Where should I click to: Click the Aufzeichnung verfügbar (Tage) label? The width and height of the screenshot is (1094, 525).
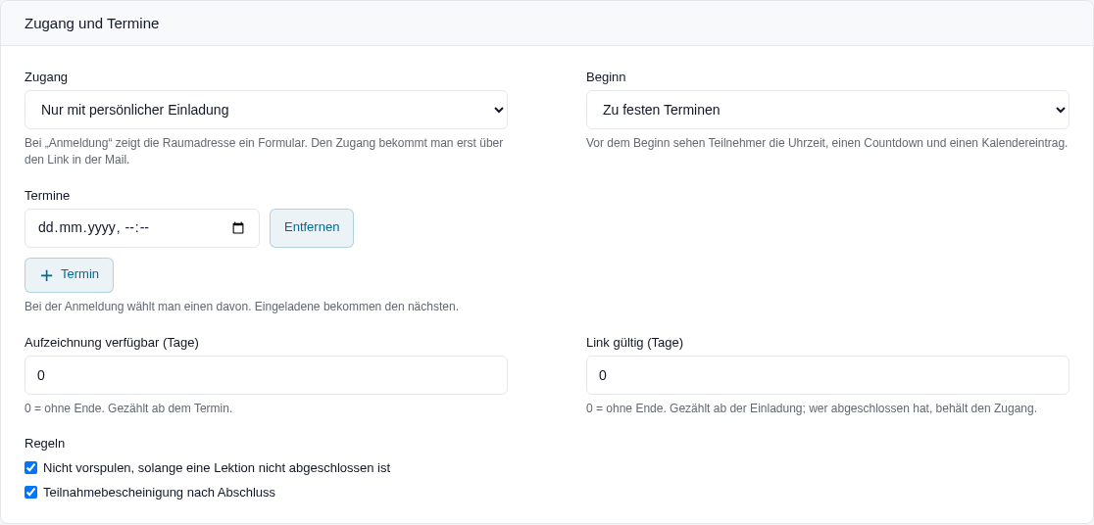pos(112,343)
